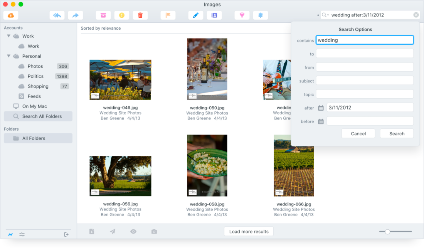Click the empty before date field
Viewport: 424px width, 249px height.
click(370, 121)
